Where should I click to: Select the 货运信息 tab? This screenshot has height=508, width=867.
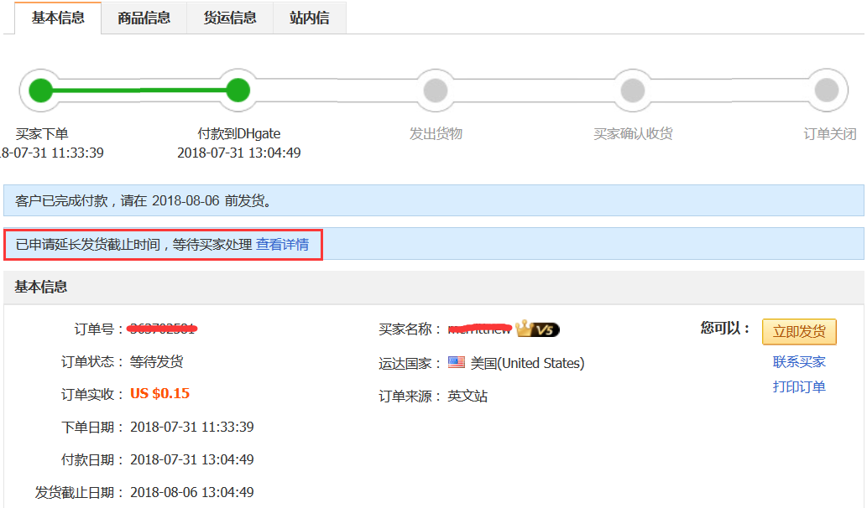[x=229, y=18]
